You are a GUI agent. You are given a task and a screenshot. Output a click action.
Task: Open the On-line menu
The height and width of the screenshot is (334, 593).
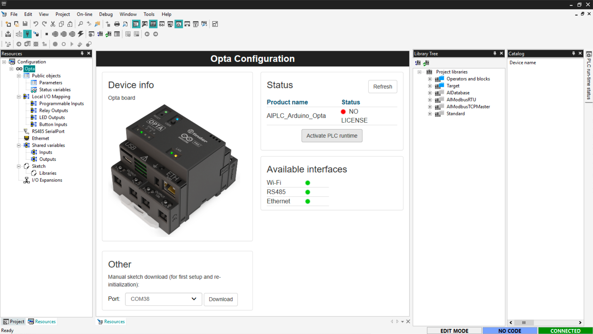[x=84, y=14]
